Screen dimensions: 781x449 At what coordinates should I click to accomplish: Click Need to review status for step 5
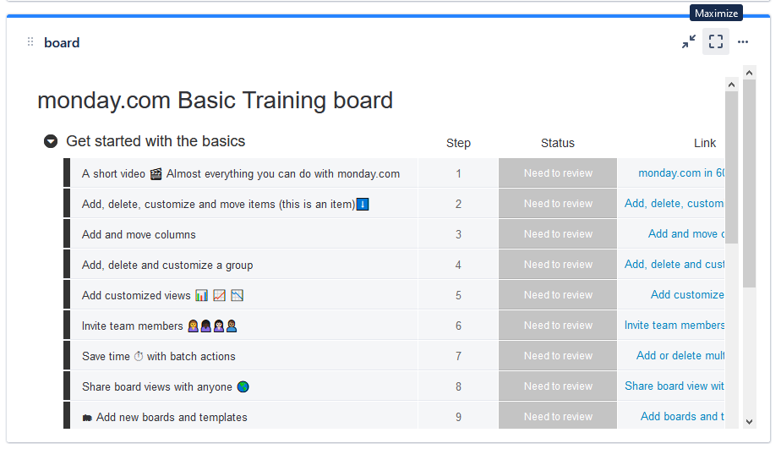tap(558, 294)
